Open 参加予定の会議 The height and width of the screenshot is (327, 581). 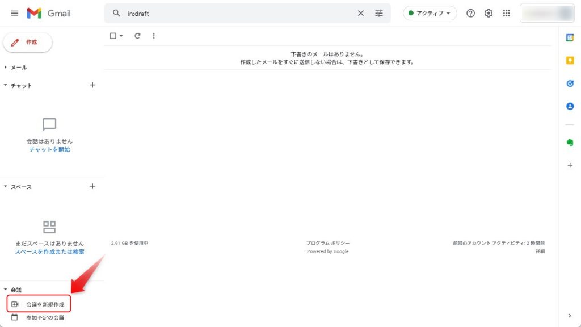[x=39, y=318]
